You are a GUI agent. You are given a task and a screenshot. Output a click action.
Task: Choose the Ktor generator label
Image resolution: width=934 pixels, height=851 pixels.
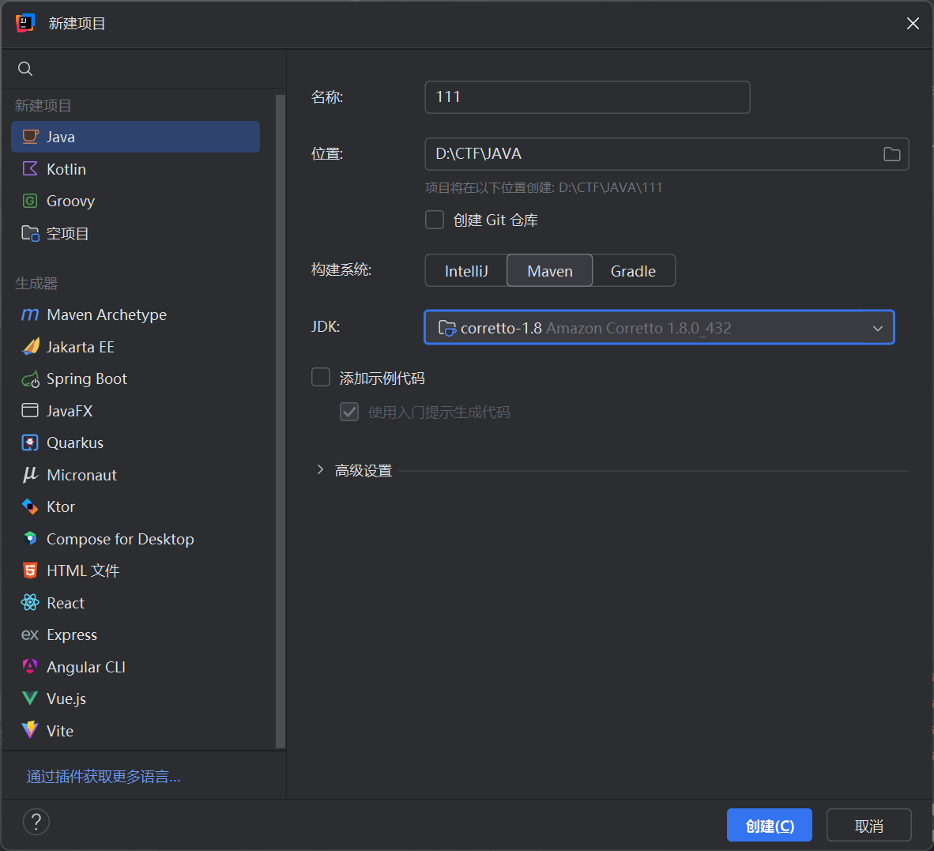pyautogui.click(x=61, y=506)
